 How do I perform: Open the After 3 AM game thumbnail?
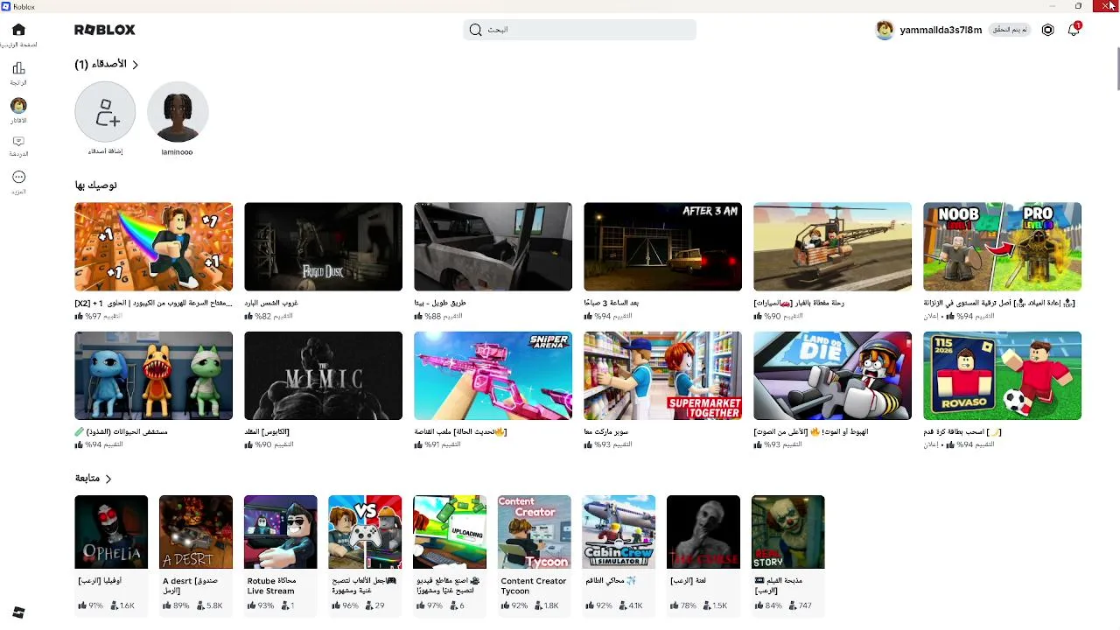click(x=663, y=247)
